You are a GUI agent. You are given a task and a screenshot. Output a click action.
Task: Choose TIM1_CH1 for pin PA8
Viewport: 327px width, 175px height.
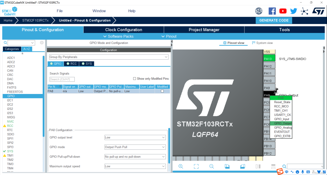[281, 111]
